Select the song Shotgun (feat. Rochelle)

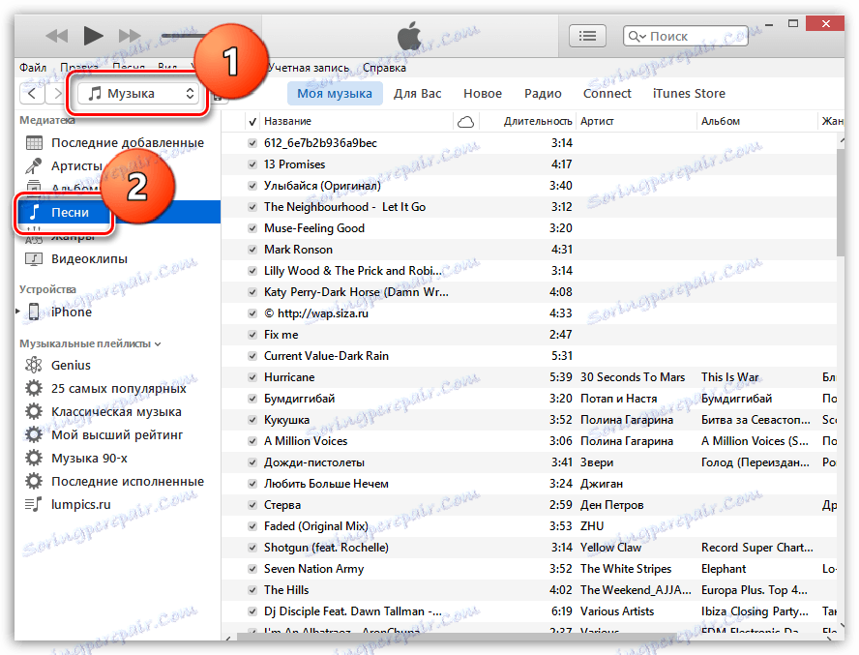[326, 548]
